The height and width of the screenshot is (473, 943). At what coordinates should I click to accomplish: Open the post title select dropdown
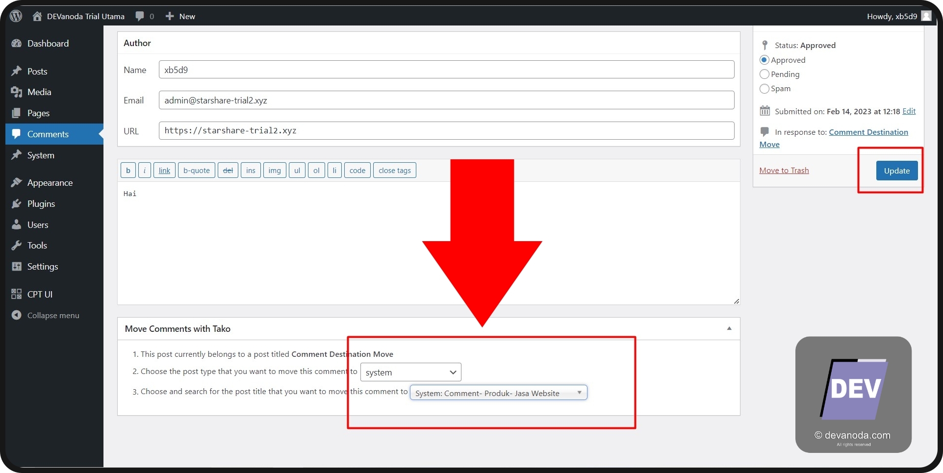499,393
